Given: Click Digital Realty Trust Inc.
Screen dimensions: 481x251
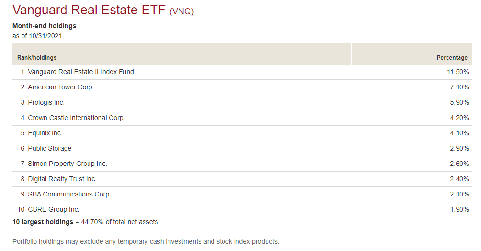Looking at the screenshot, I should point(62,179).
